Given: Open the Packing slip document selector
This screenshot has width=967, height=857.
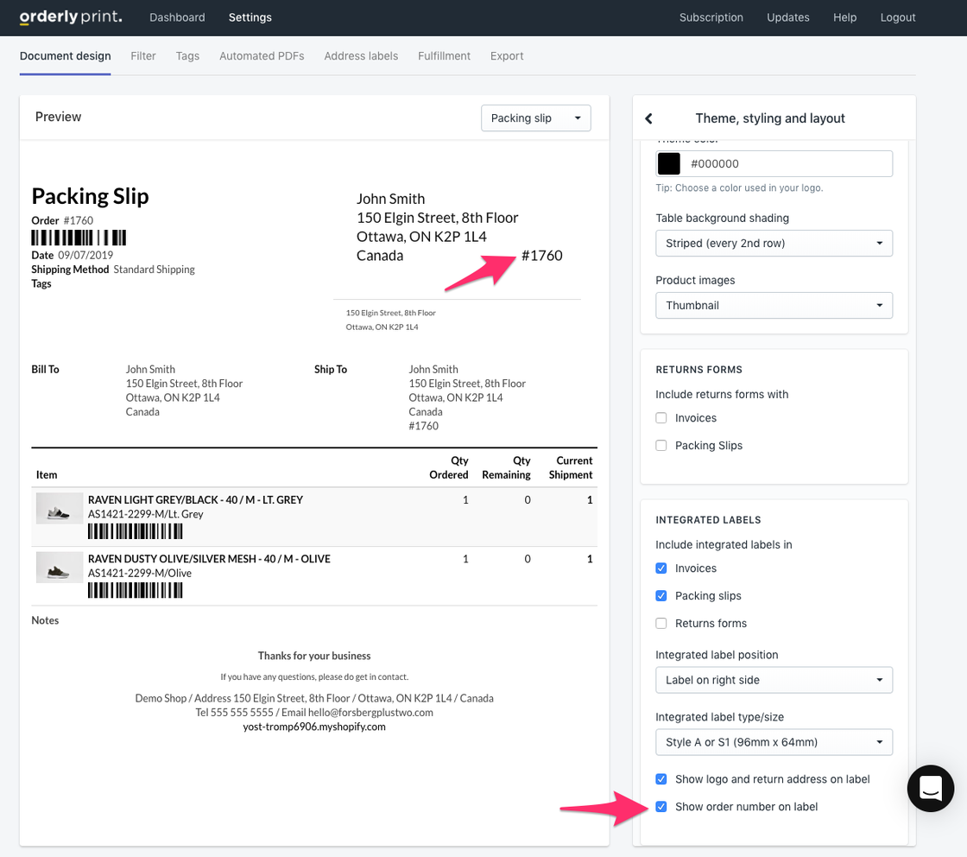Looking at the screenshot, I should pyautogui.click(x=535, y=117).
